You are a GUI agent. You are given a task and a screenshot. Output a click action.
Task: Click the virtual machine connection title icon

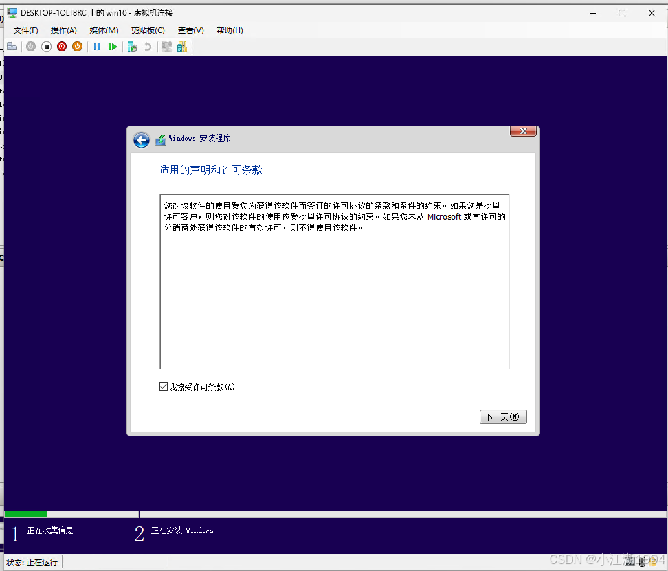12,13
